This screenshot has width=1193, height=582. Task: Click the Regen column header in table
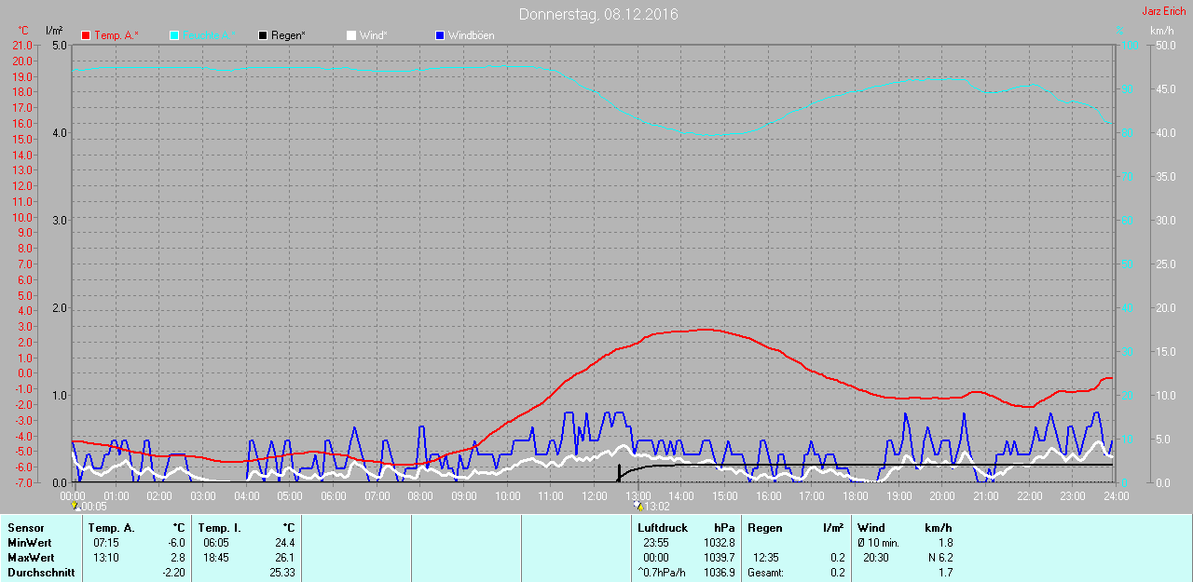[765, 528]
